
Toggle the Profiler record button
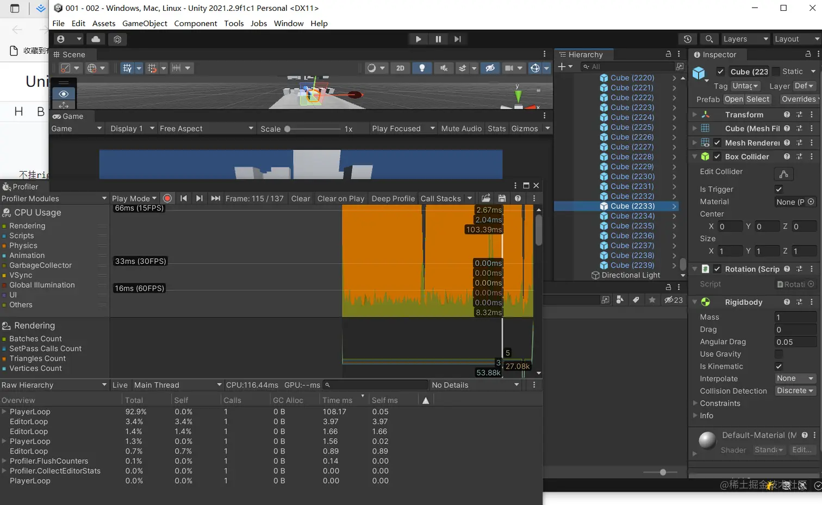pos(167,199)
